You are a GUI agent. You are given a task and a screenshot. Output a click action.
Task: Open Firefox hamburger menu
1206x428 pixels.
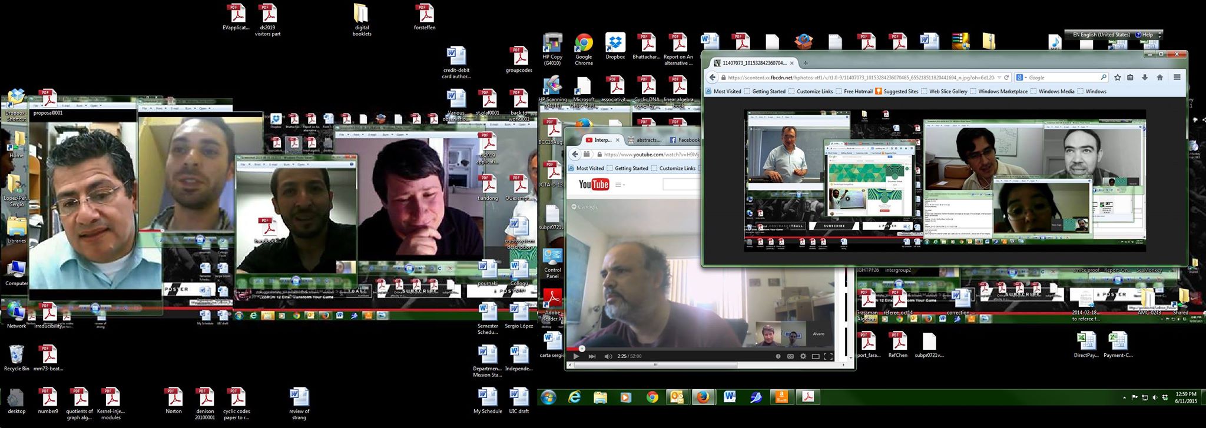tap(1177, 77)
